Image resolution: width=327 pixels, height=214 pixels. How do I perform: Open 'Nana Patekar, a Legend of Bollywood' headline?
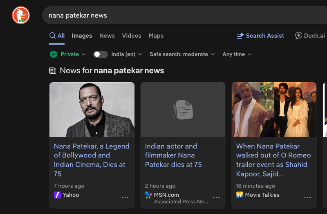(92, 160)
